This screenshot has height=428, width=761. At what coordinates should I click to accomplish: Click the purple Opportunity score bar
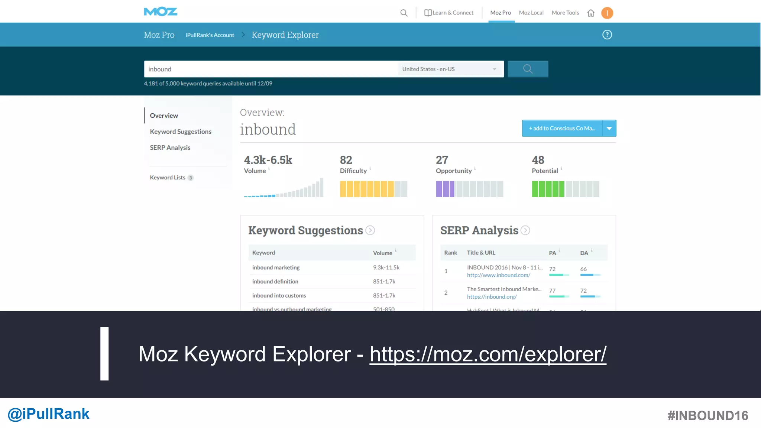[x=470, y=189]
